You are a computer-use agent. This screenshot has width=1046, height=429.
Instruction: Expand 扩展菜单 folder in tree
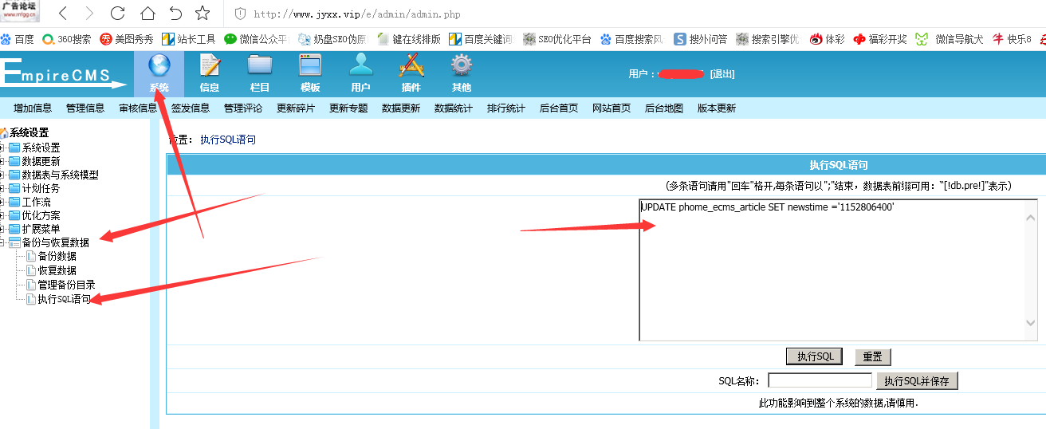[x=3, y=229]
